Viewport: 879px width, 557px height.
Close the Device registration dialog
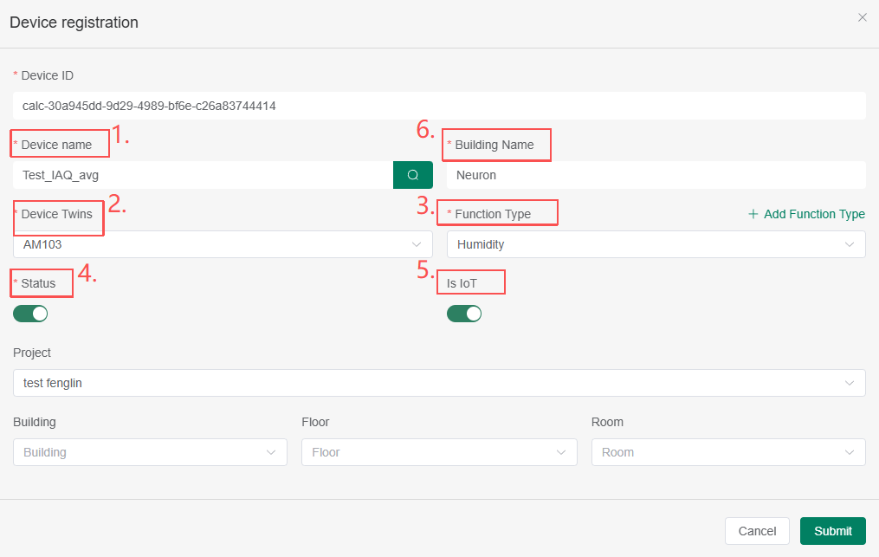862,17
